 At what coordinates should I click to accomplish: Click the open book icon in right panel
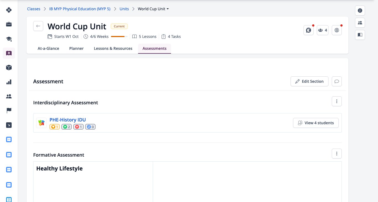coord(360,35)
